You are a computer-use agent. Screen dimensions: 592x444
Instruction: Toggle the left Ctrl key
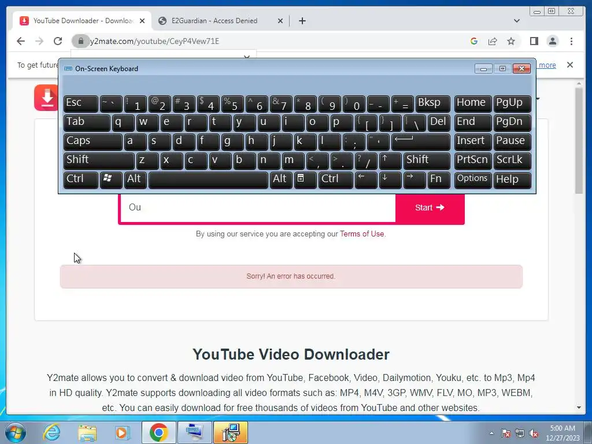tap(81, 180)
